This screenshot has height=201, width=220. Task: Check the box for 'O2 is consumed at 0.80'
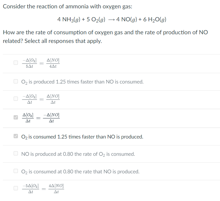[x=16, y=172]
